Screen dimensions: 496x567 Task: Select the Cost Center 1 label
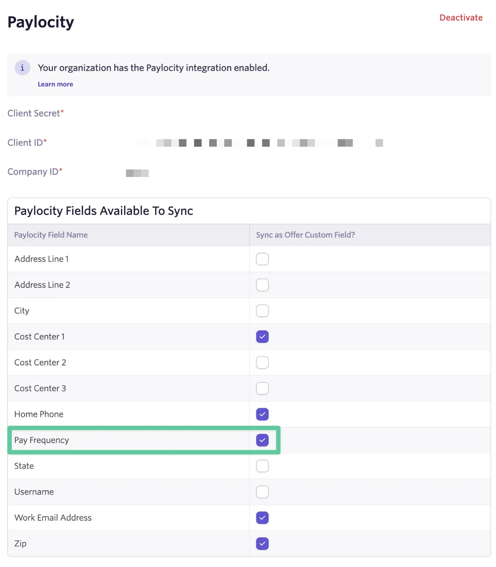pyautogui.click(x=40, y=337)
